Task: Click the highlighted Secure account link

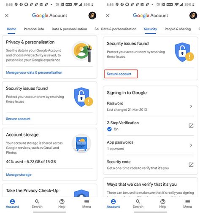Action: click(119, 74)
